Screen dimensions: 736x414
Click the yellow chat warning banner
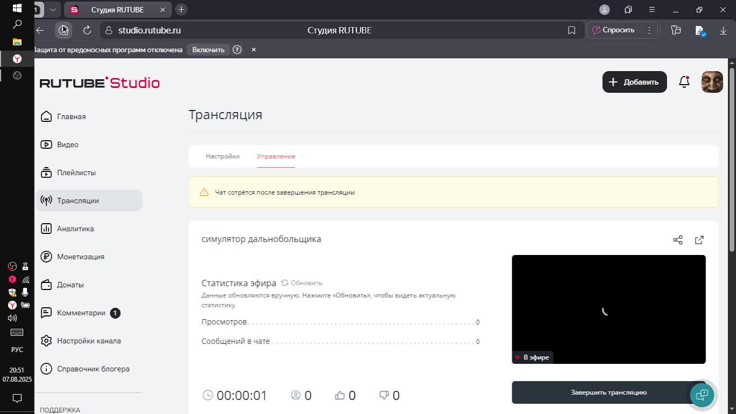point(453,192)
